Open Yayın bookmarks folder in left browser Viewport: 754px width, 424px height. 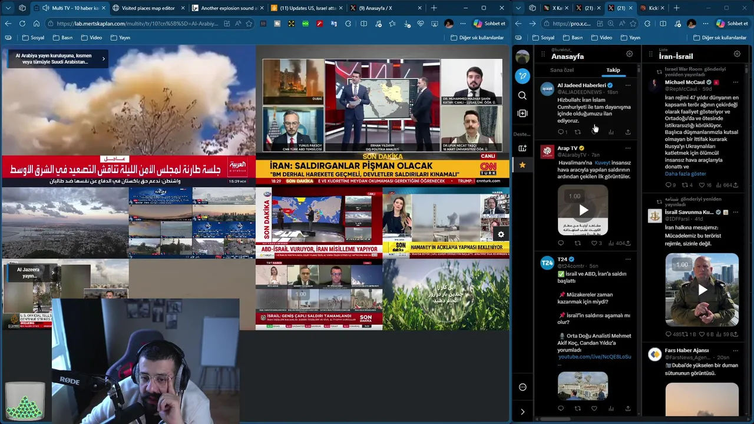click(120, 38)
